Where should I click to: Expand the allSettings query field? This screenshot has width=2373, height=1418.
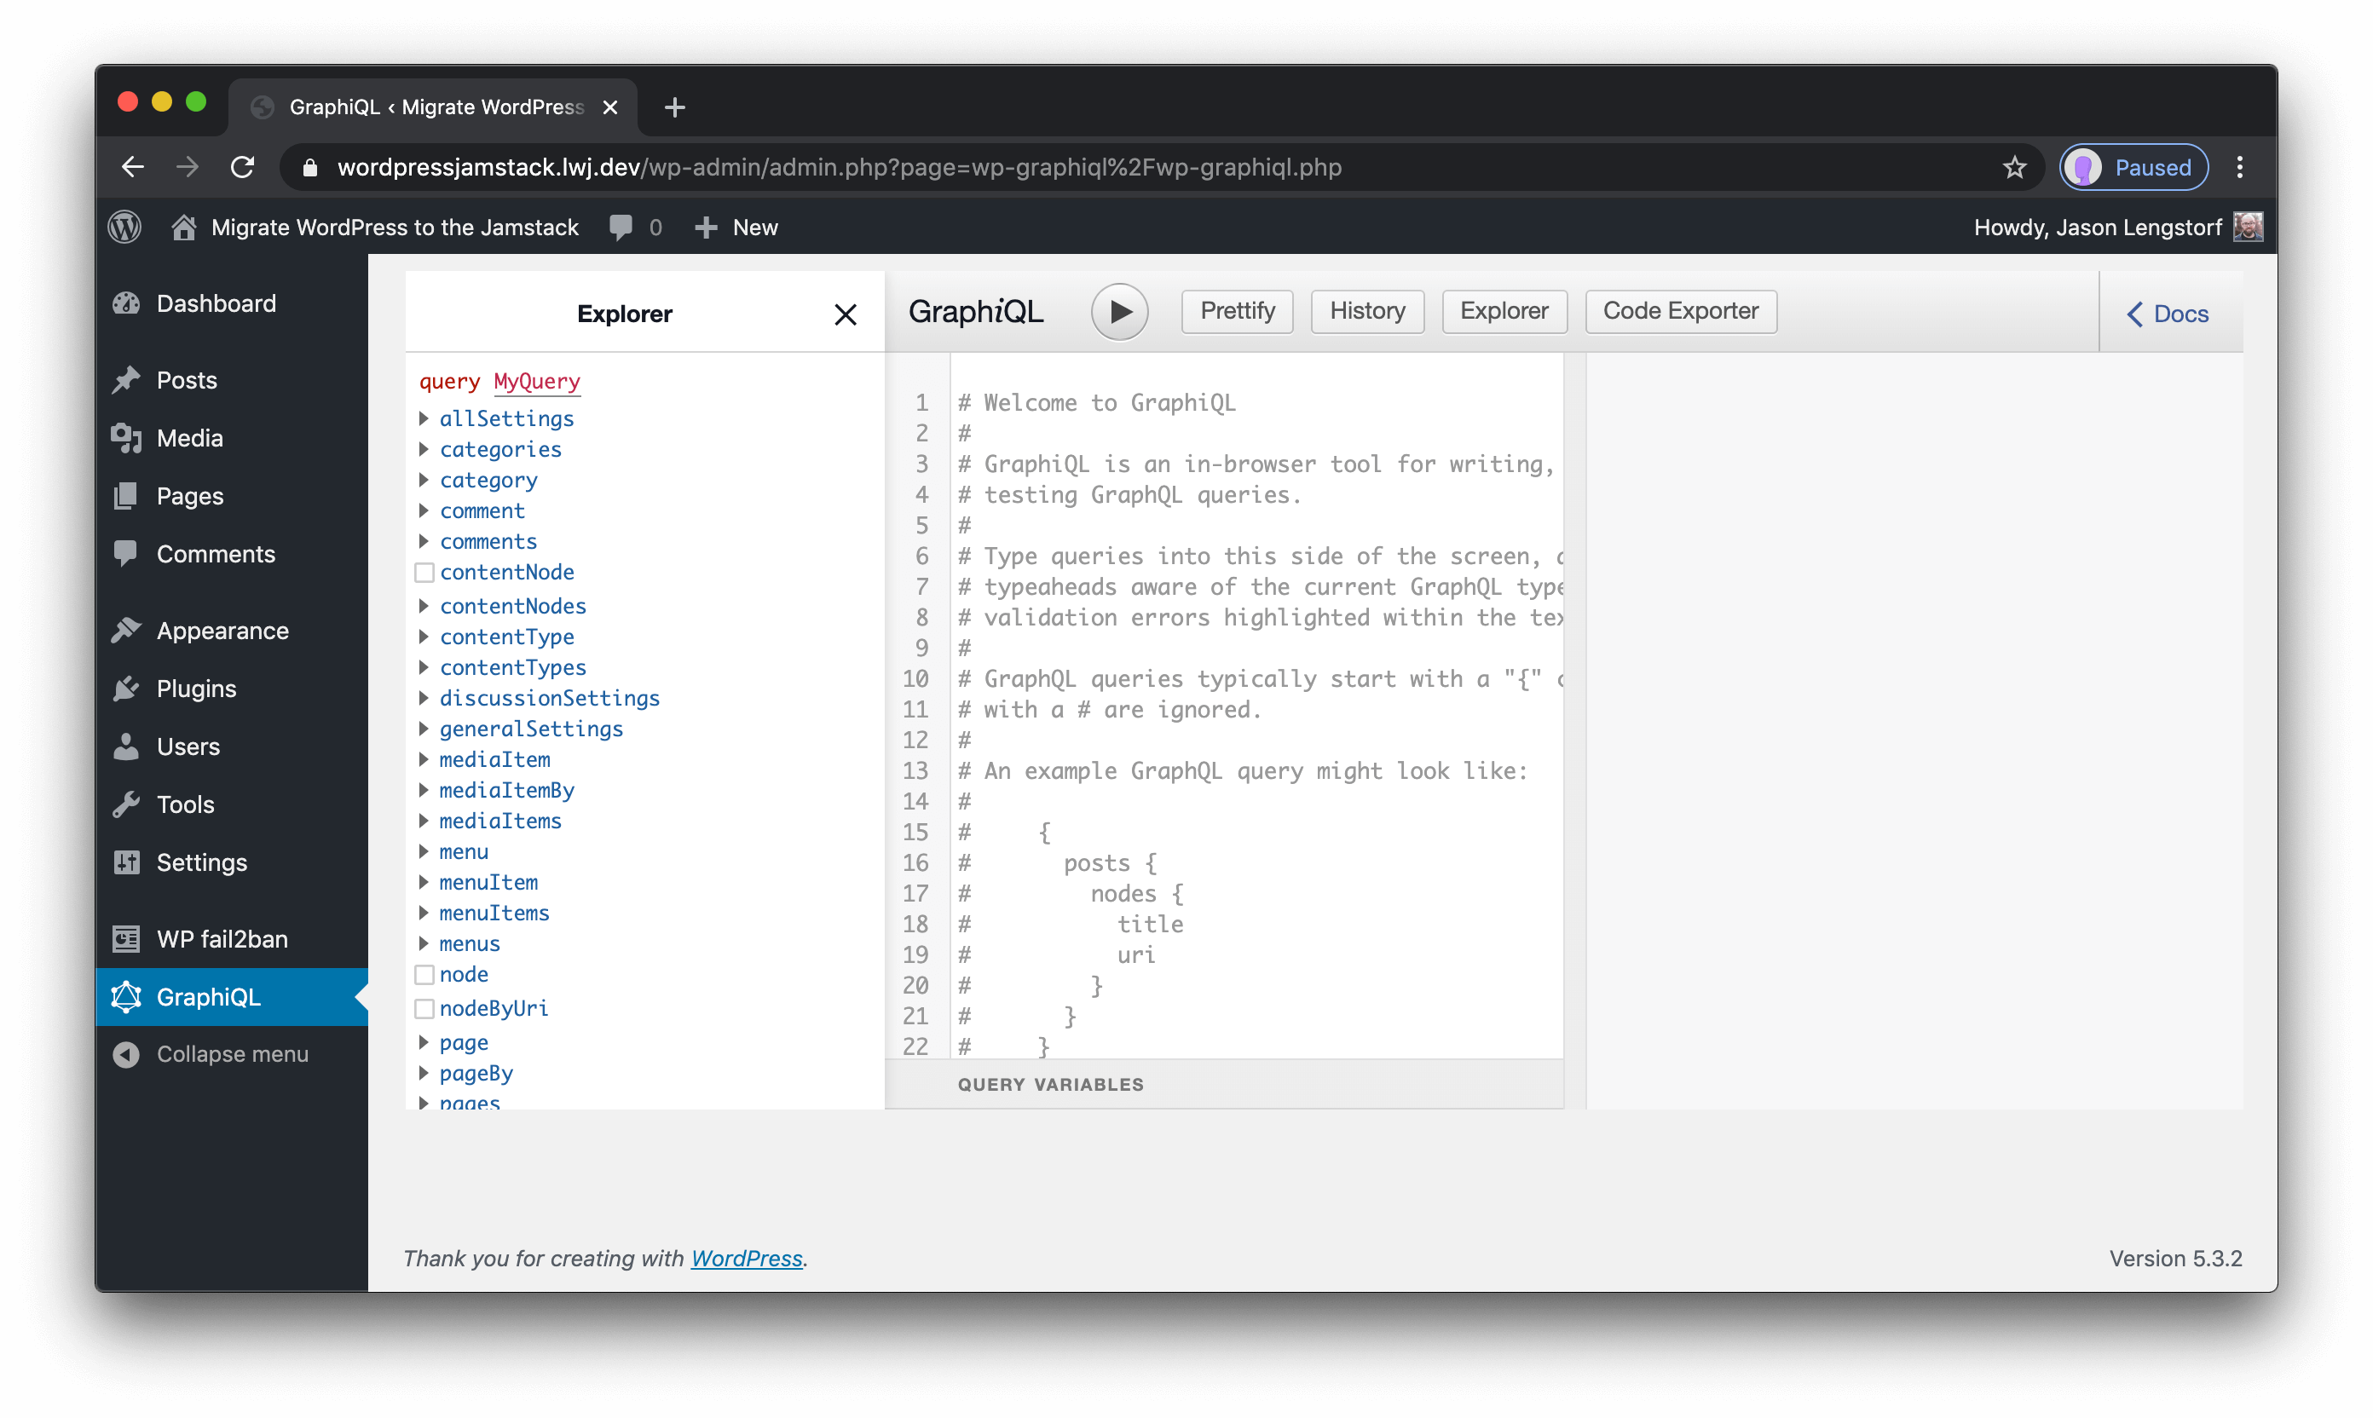pyautogui.click(x=422, y=417)
